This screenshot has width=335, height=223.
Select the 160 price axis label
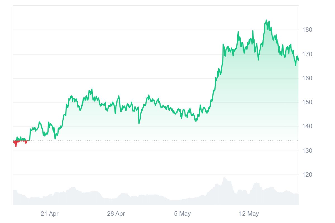307,78
